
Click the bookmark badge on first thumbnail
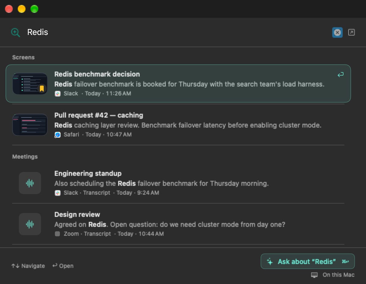coord(42,88)
